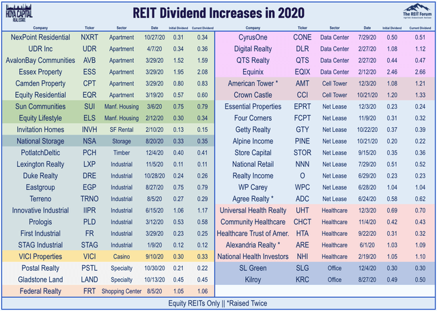Click the ESS ticker symbol

(x=89, y=72)
